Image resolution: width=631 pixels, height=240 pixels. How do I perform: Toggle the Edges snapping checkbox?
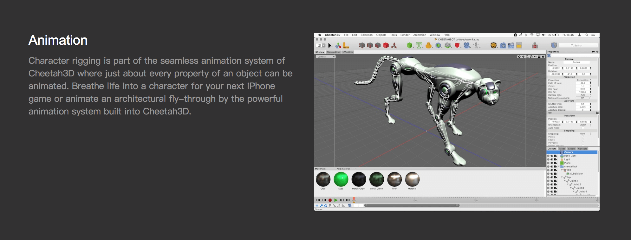pyautogui.click(x=583, y=140)
